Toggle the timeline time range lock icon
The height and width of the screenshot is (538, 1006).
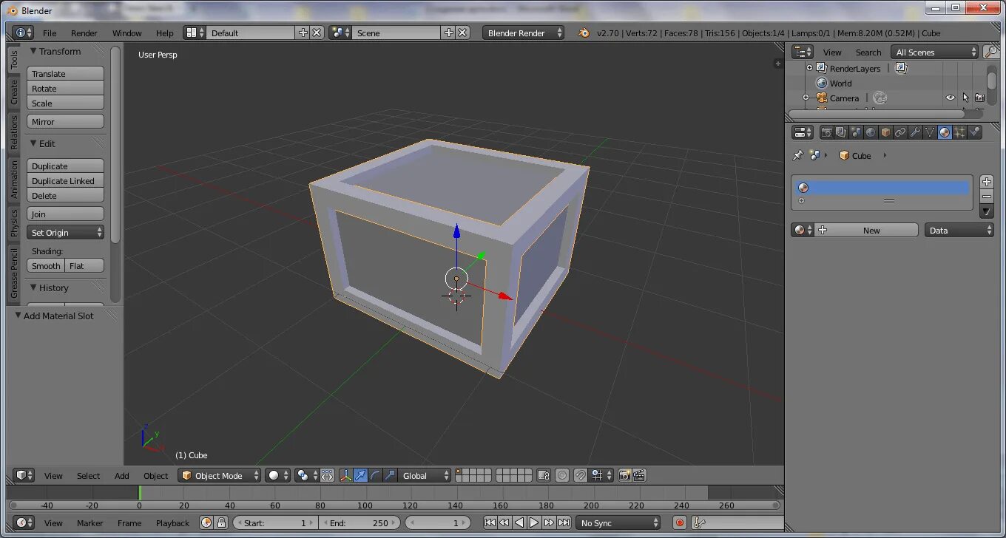coord(221,522)
